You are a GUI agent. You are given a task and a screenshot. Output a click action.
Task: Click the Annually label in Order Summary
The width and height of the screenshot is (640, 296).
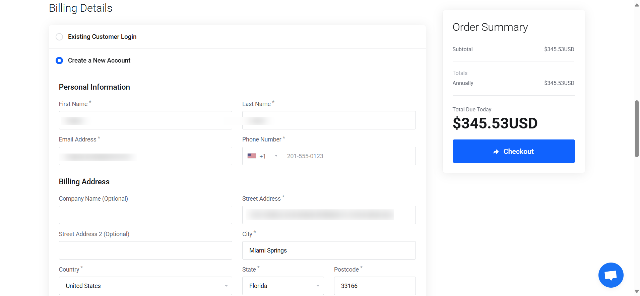(x=463, y=83)
